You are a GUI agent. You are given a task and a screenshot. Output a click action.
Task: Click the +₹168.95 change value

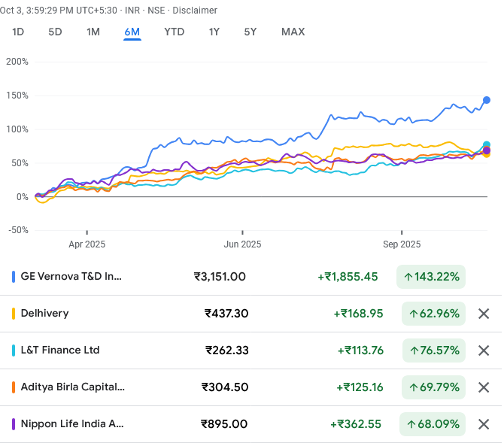(358, 314)
